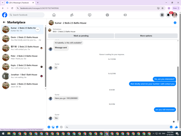This screenshot has height=136, width=181.
Task: Select the Peter - 2 Beds 2.5 Baths House chat
Action: 22,57
